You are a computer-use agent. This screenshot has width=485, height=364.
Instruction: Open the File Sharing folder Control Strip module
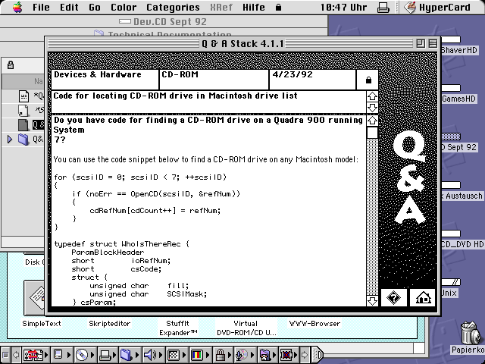tap(130, 355)
